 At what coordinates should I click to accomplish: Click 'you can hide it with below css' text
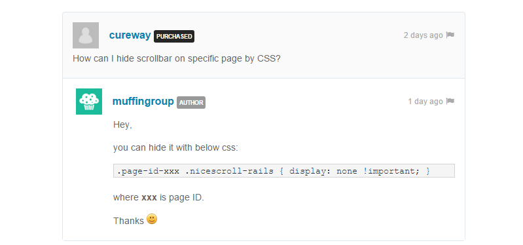(176, 147)
